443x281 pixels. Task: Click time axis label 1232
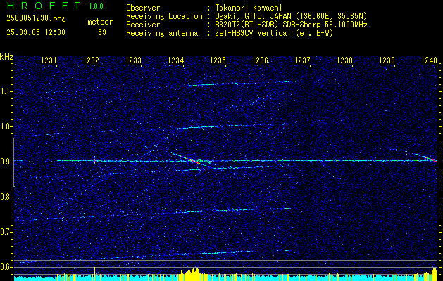click(92, 60)
